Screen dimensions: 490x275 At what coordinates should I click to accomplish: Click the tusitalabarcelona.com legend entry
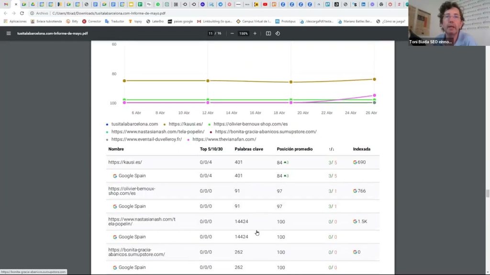tap(134, 124)
